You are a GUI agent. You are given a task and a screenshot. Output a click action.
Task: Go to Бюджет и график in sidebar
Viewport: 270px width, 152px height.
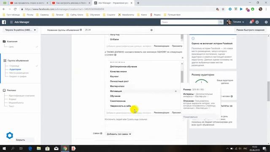pyautogui.click(x=18, y=76)
